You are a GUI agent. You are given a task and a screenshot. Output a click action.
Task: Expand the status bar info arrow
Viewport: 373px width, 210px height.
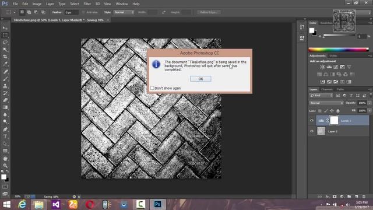tap(79, 197)
